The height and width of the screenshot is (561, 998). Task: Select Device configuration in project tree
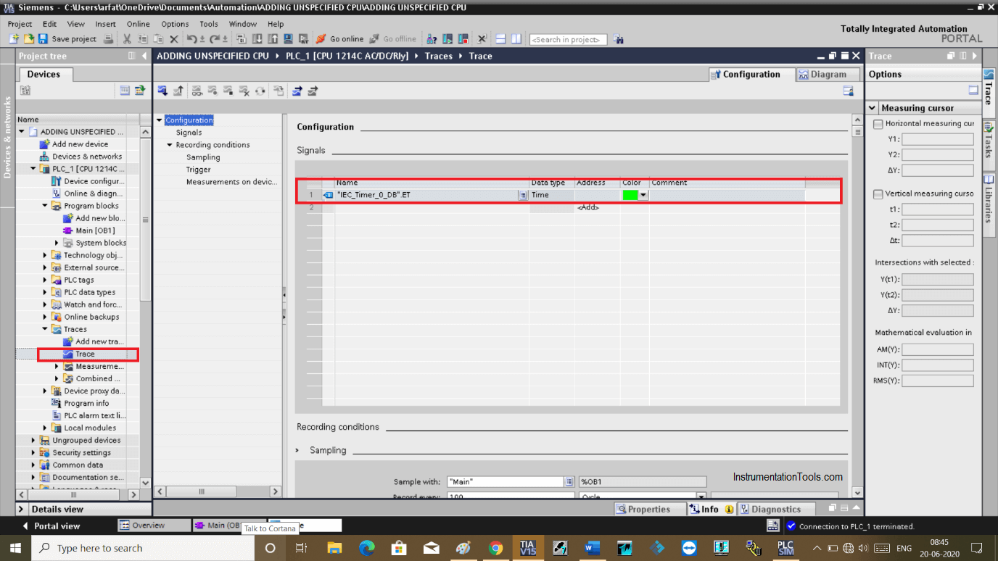coord(94,181)
